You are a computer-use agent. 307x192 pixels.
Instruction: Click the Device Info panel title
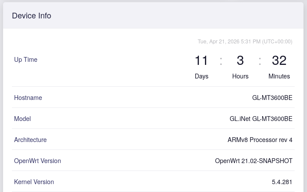(32, 16)
